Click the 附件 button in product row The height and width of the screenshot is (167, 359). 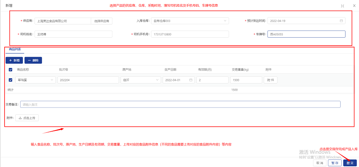[271, 80]
